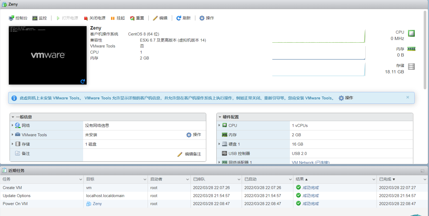Image resolution: width=429 pixels, height=216 pixels.
Task: Click the 硬盘 1 drive icon
Action: [225, 144]
